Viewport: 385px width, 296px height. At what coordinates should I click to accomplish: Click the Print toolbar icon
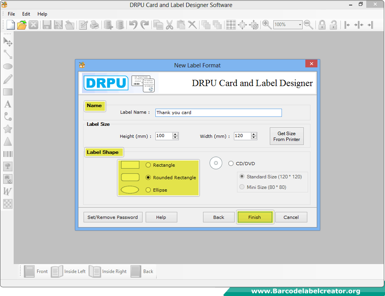click(x=94, y=25)
